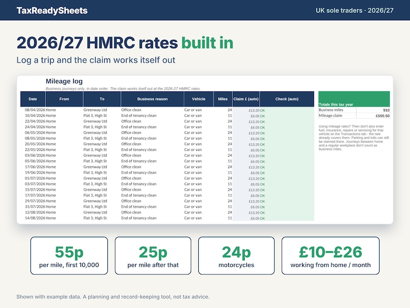Screen dimensions: 410x308
Task: Click the date cell 05/06/2026
Action: [35, 161]
